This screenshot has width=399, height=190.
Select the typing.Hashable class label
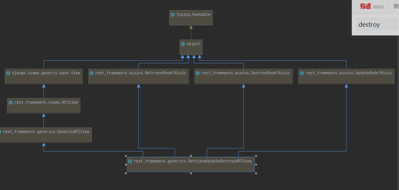[193, 15]
